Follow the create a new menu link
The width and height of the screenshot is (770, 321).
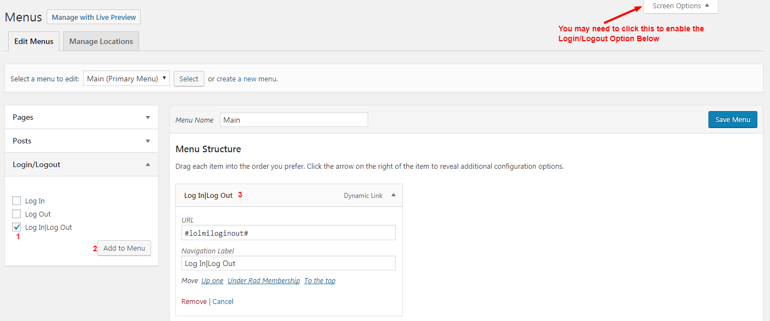coord(247,79)
